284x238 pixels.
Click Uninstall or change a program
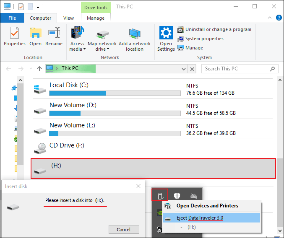pyautogui.click(x=214, y=29)
